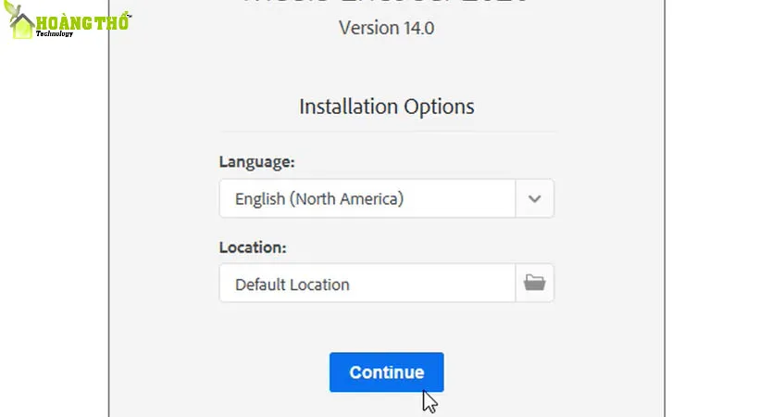
Task: Expand the Language dropdown chevron
Action: (x=534, y=198)
